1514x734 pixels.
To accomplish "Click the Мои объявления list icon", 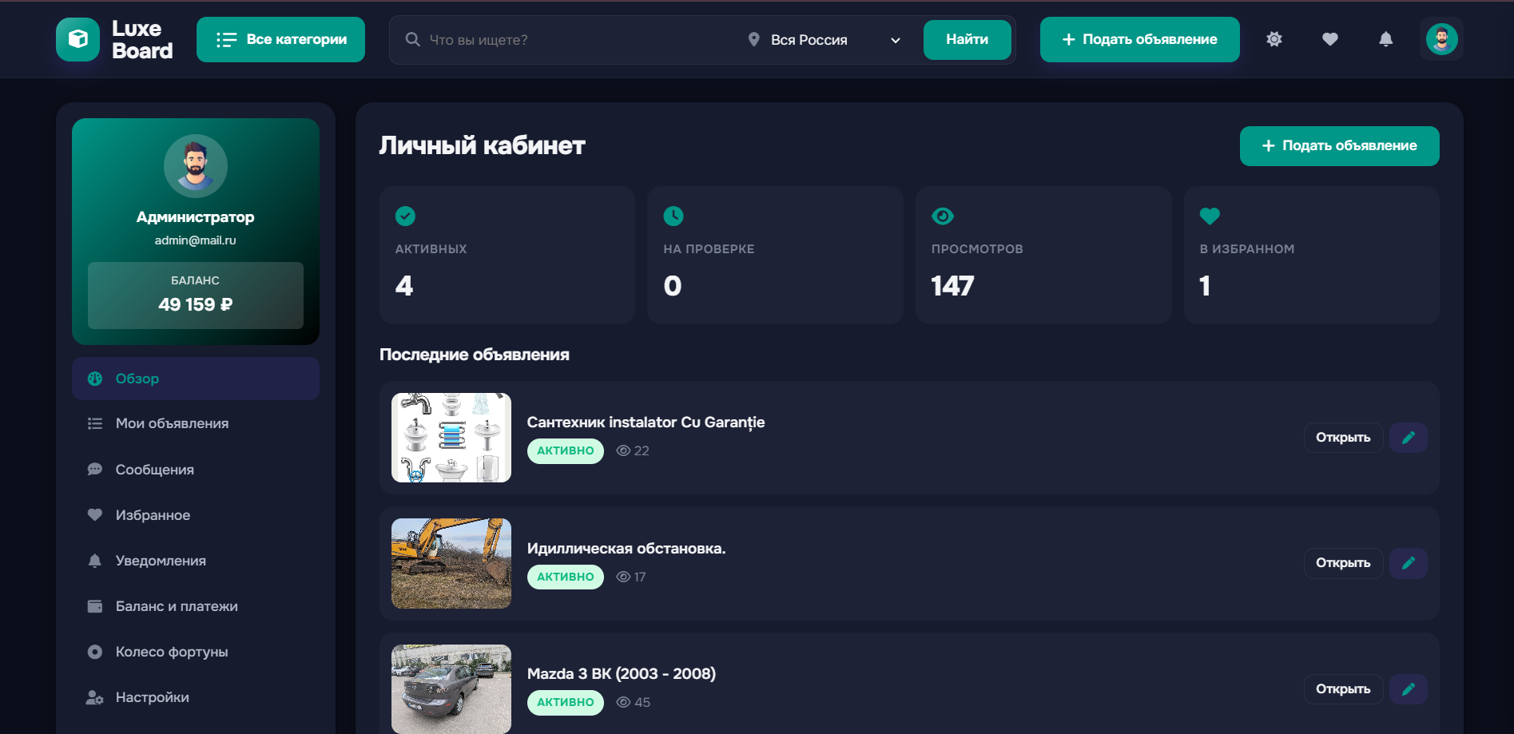I will coord(95,423).
